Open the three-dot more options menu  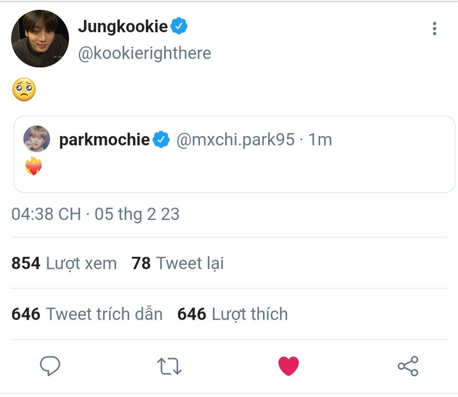tap(434, 29)
